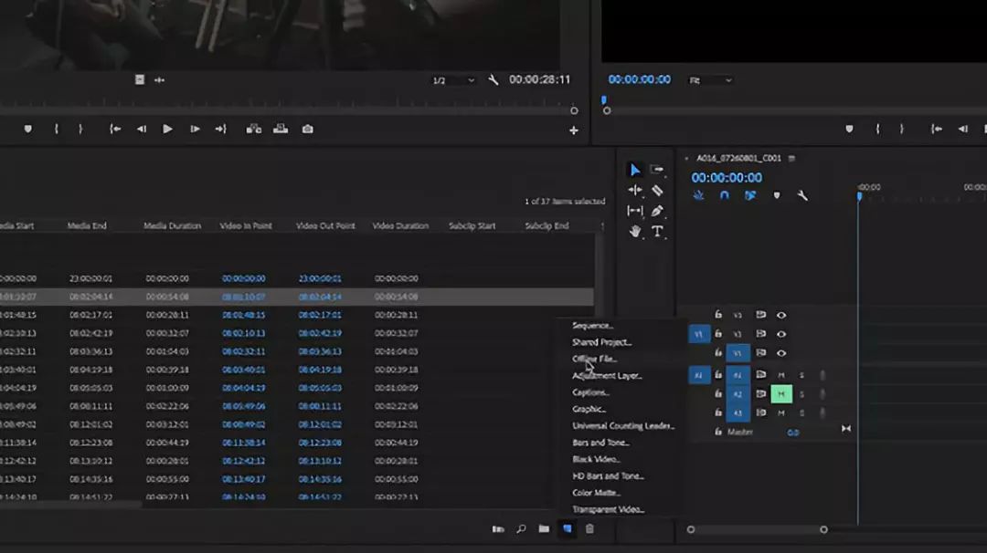Select Black Video menu entry
Image resolution: width=987 pixels, height=553 pixels.
pyautogui.click(x=596, y=459)
